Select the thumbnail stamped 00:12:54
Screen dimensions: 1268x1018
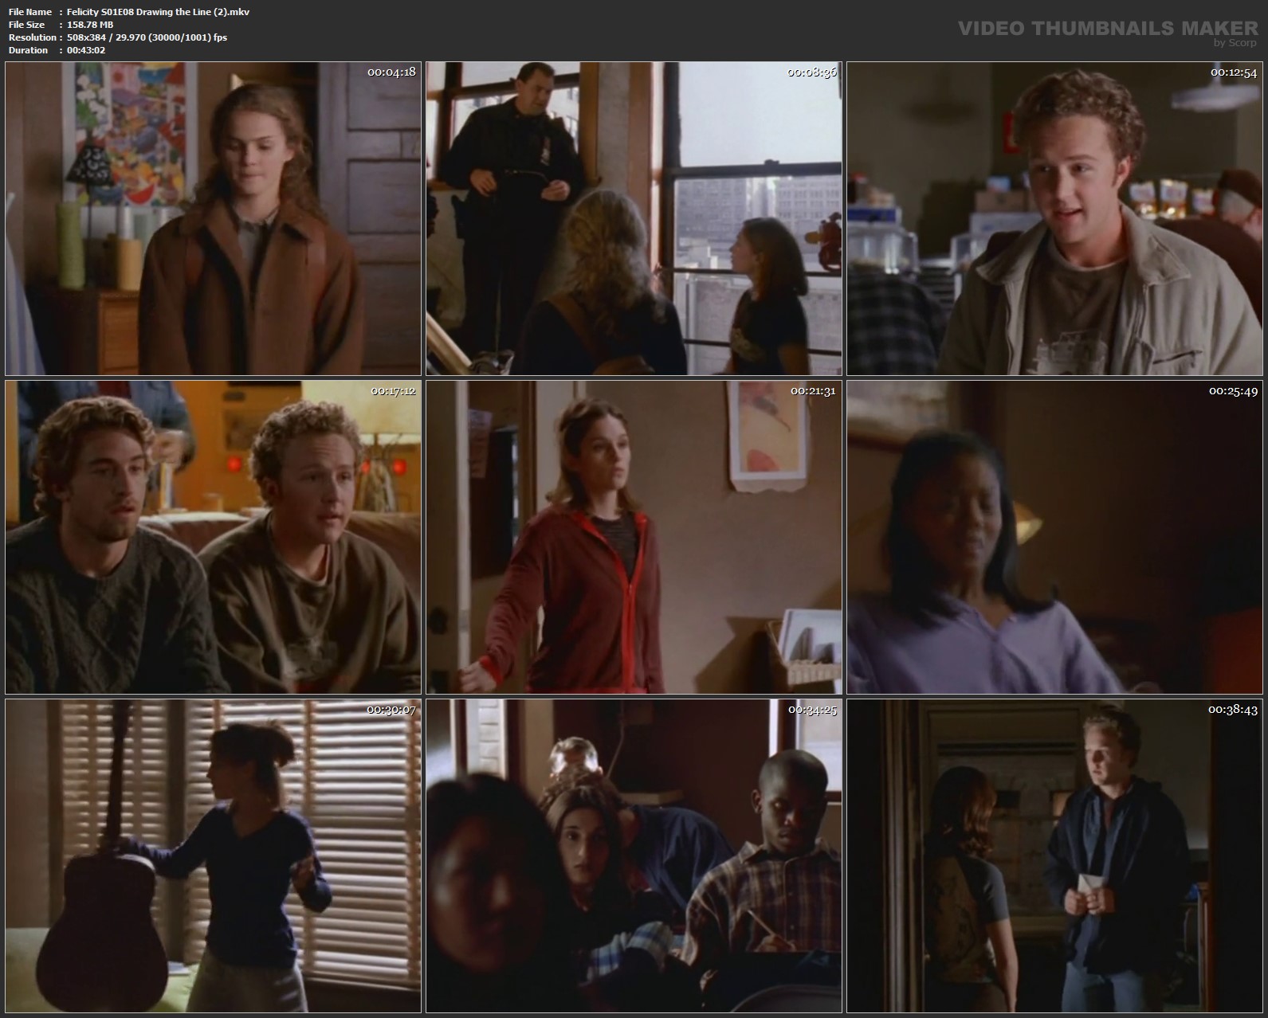click(x=1054, y=219)
